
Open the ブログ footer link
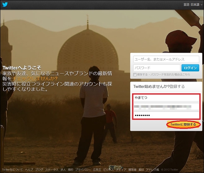pos(39,170)
